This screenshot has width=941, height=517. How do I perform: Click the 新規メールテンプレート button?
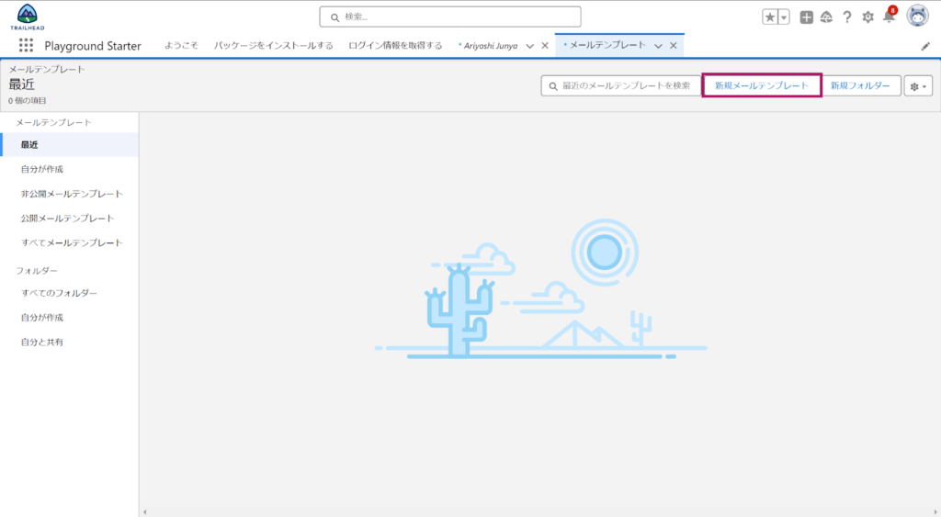tap(761, 85)
